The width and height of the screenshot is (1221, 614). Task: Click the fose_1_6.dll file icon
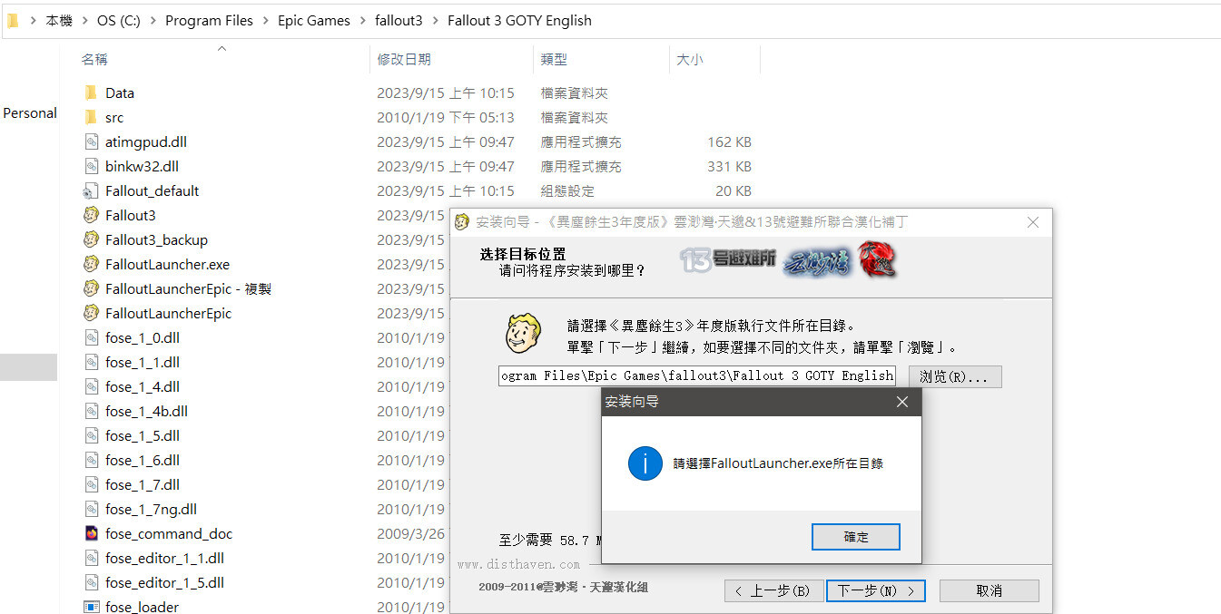pyautogui.click(x=91, y=460)
